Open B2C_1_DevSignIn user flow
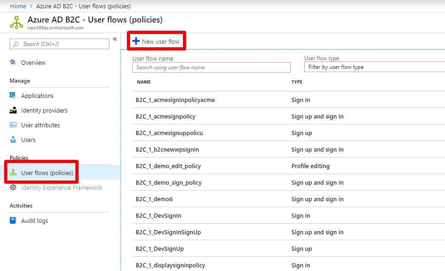The image size is (445, 271). click(x=158, y=216)
